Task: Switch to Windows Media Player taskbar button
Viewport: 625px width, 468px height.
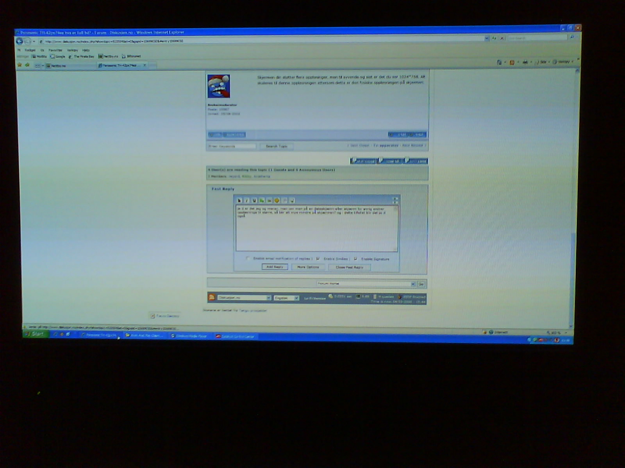Action: coord(190,336)
